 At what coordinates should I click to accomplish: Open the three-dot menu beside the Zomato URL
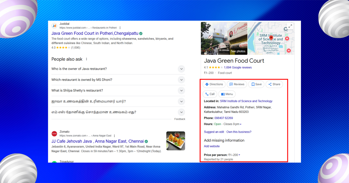(x=115, y=136)
